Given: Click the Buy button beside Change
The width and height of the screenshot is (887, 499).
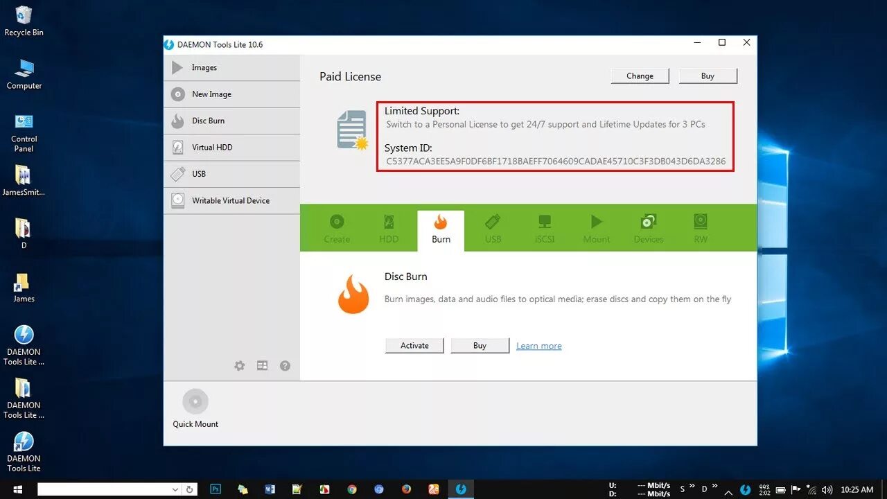Looking at the screenshot, I should click(708, 76).
